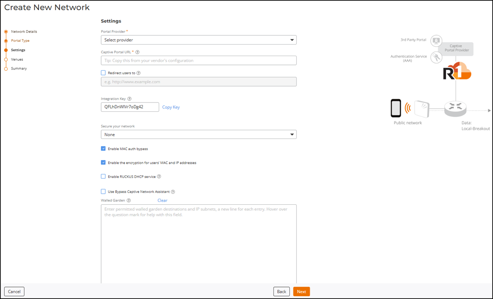The width and height of the screenshot is (493, 299).
Task: Click the Copy Key link
Action: click(171, 107)
